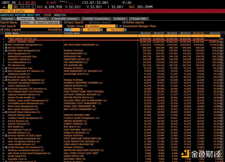
Task: Click the signal bars icon top left
Action: tap(4, 7)
